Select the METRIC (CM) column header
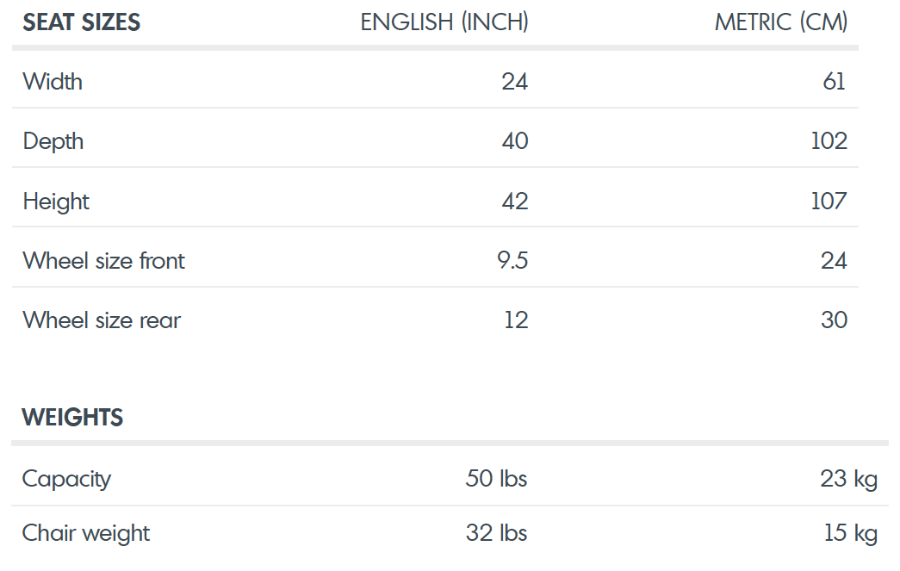Image resolution: width=900 pixels, height=571 pixels. click(780, 22)
